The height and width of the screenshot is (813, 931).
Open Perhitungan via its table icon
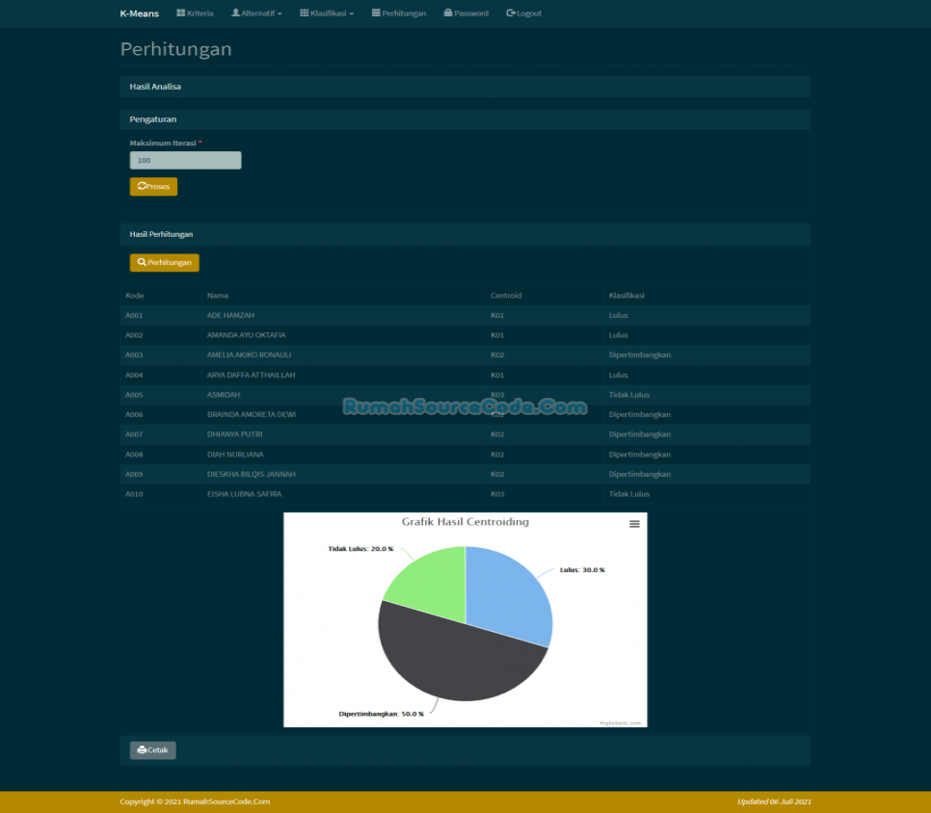375,13
